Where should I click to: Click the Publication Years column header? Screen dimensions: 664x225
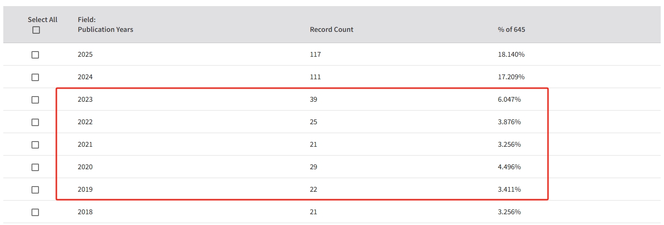tap(106, 30)
